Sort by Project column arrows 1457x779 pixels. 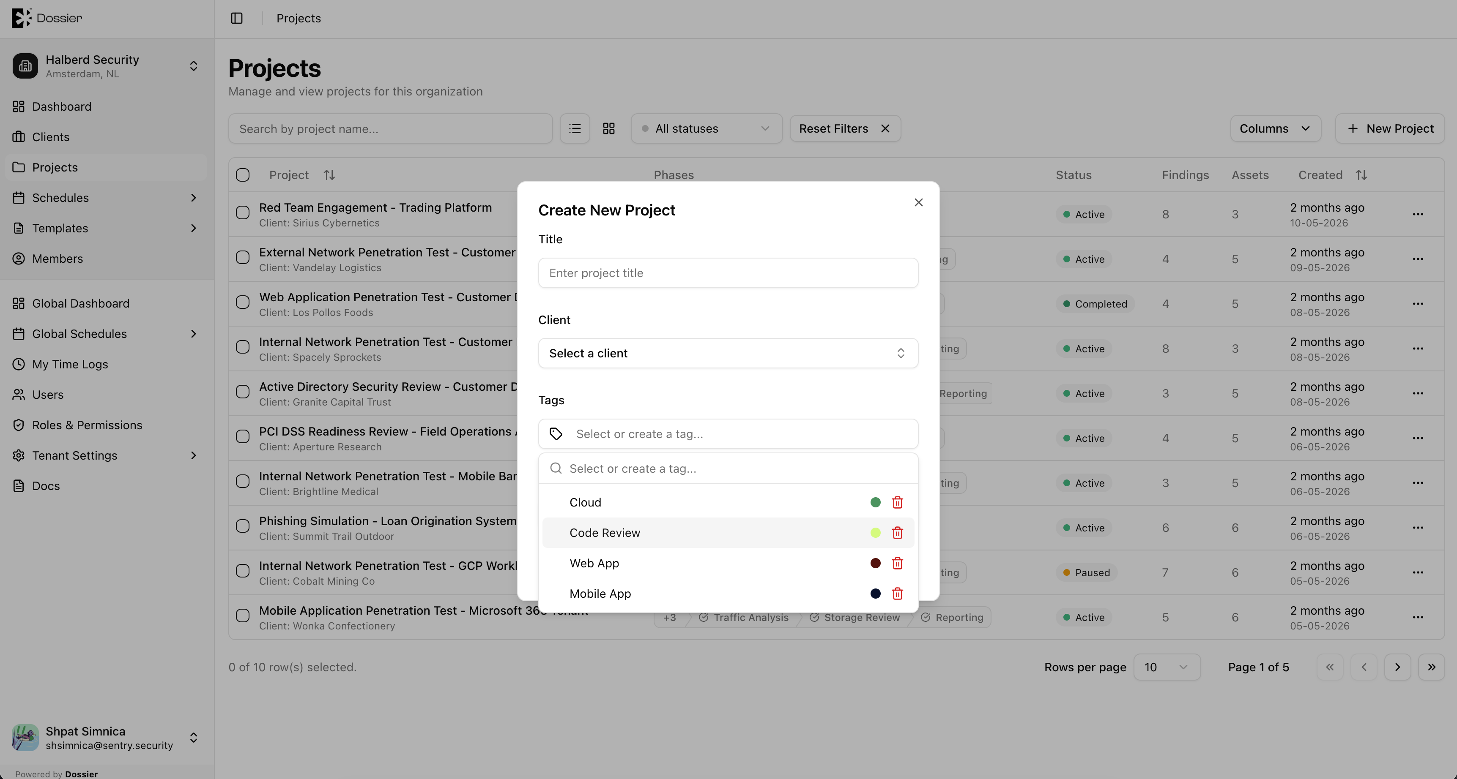329,174
